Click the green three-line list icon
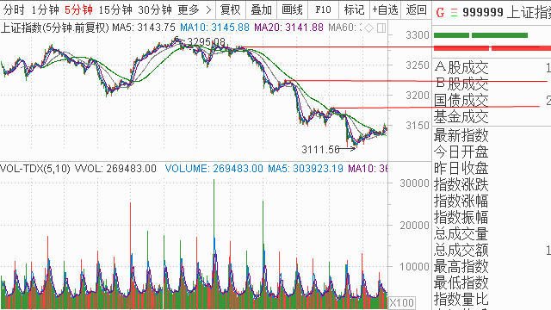This screenshot has width=551, height=310. click(454, 13)
